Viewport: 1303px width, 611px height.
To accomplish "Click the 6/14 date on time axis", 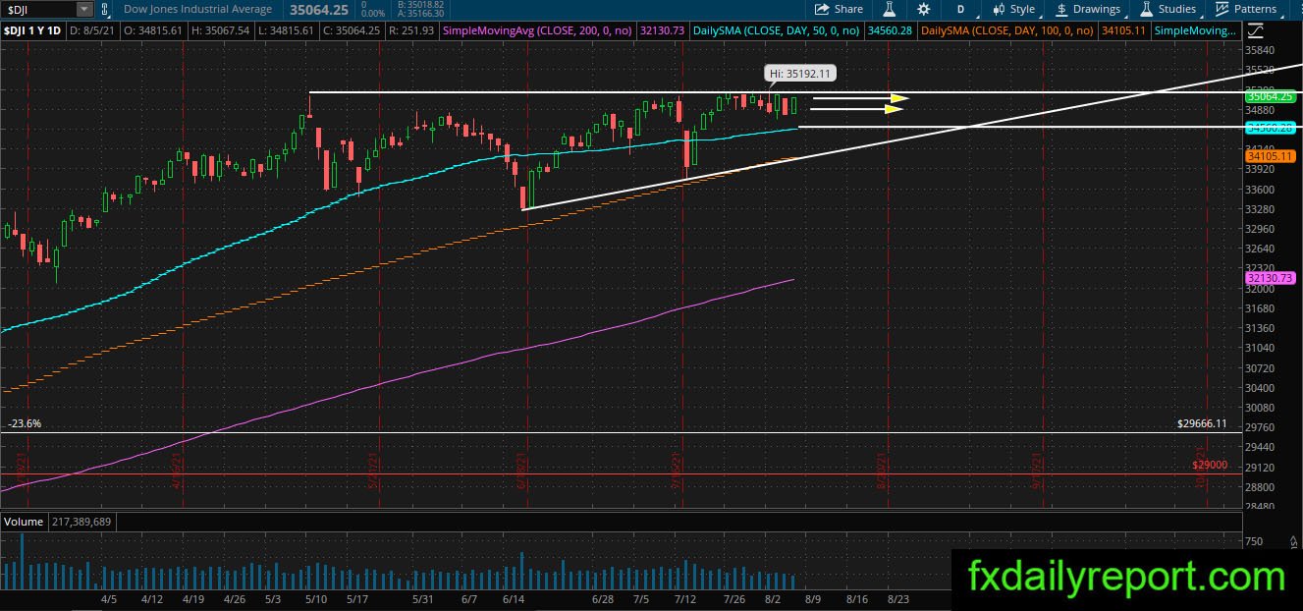I will 512,598.
